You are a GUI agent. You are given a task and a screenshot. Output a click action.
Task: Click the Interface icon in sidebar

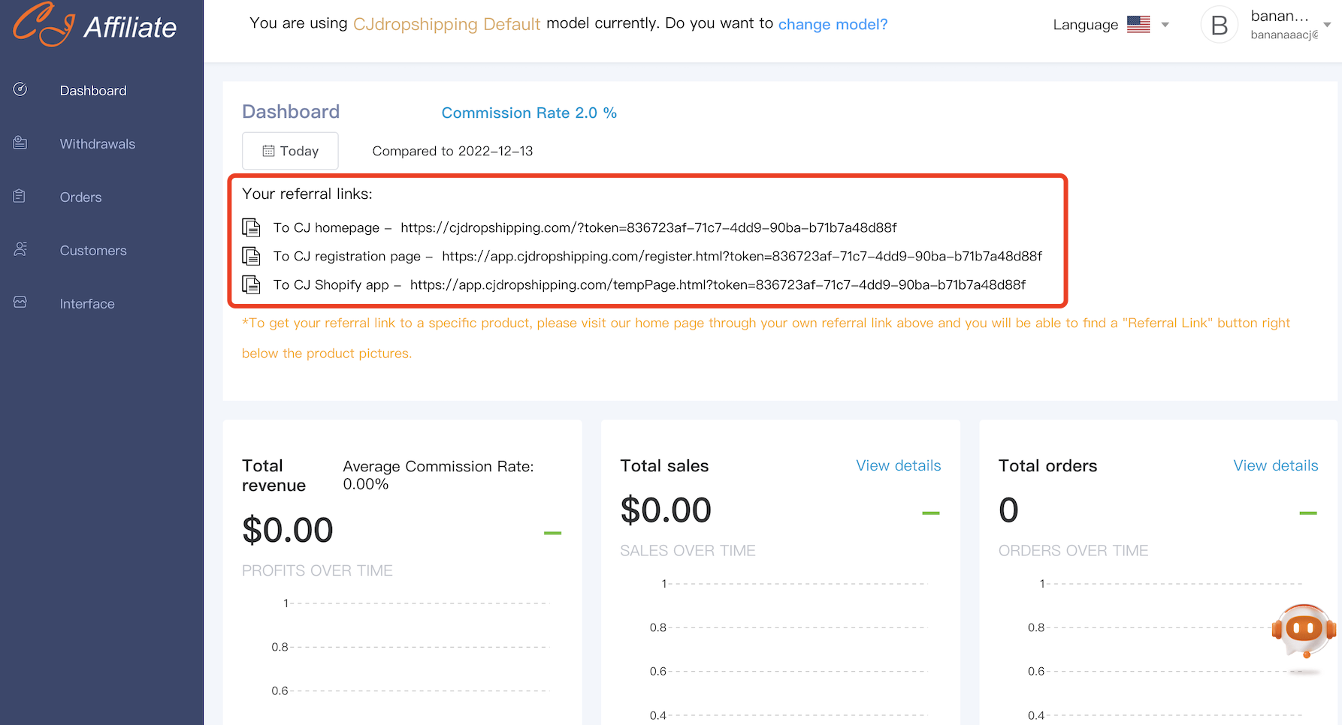[20, 302]
